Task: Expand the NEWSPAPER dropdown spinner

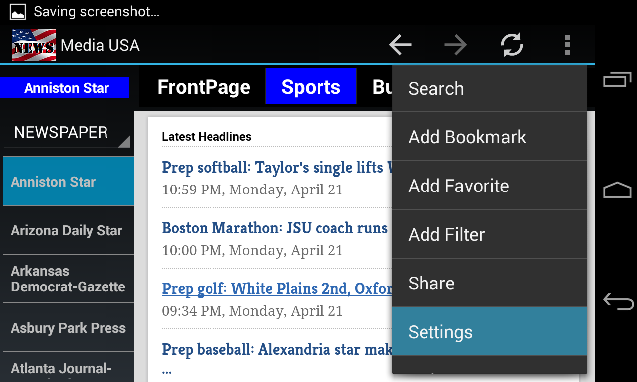Action: tap(67, 133)
